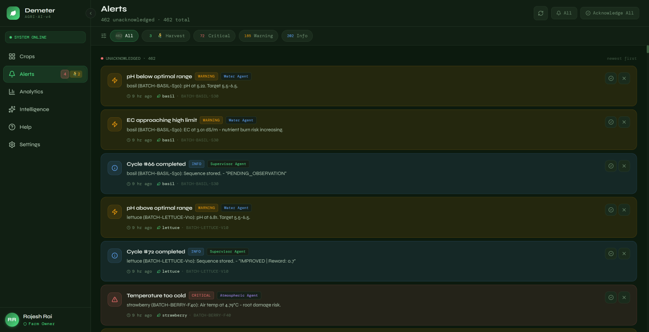Click the info icon on Cycle #72 alert

[115, 256]
